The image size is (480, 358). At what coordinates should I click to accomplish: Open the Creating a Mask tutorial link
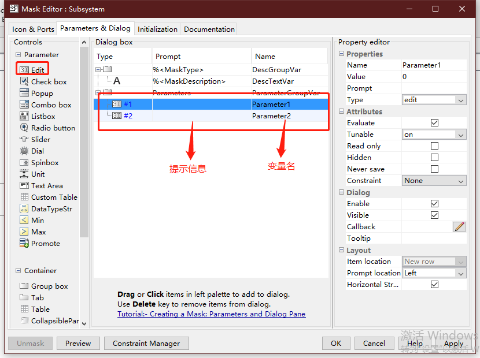tap(212, 314)
